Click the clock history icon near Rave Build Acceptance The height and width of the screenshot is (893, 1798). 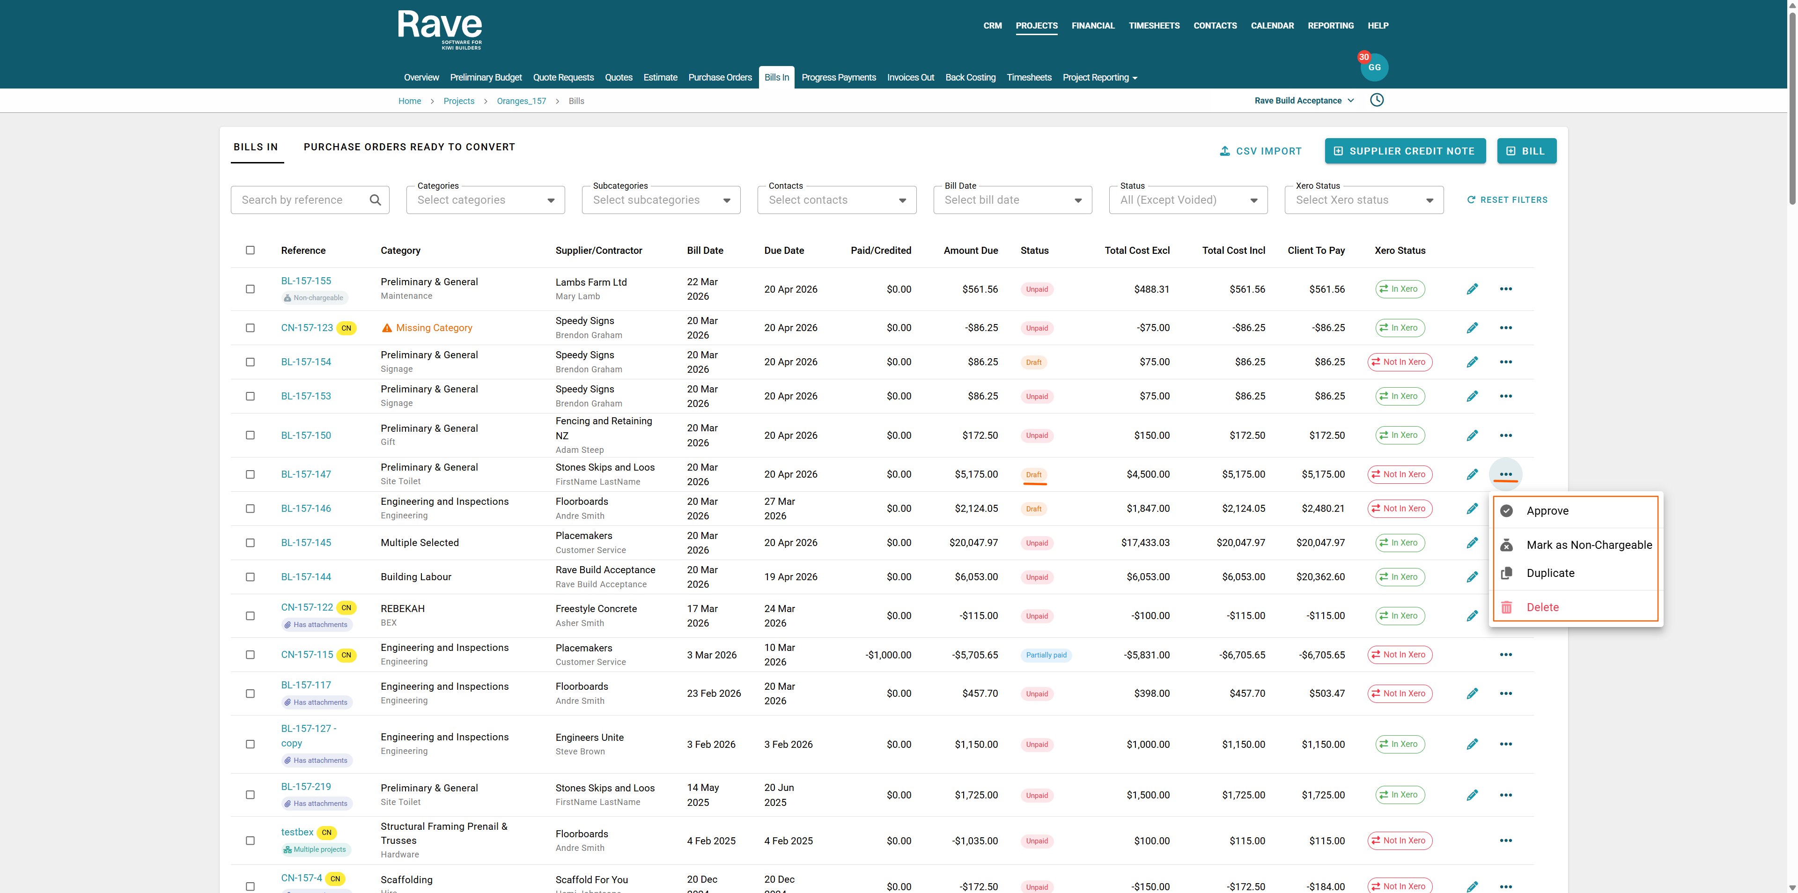click(1377, 100)
